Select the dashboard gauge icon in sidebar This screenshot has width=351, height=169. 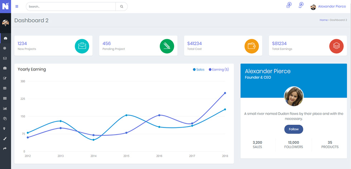[5, 38]
